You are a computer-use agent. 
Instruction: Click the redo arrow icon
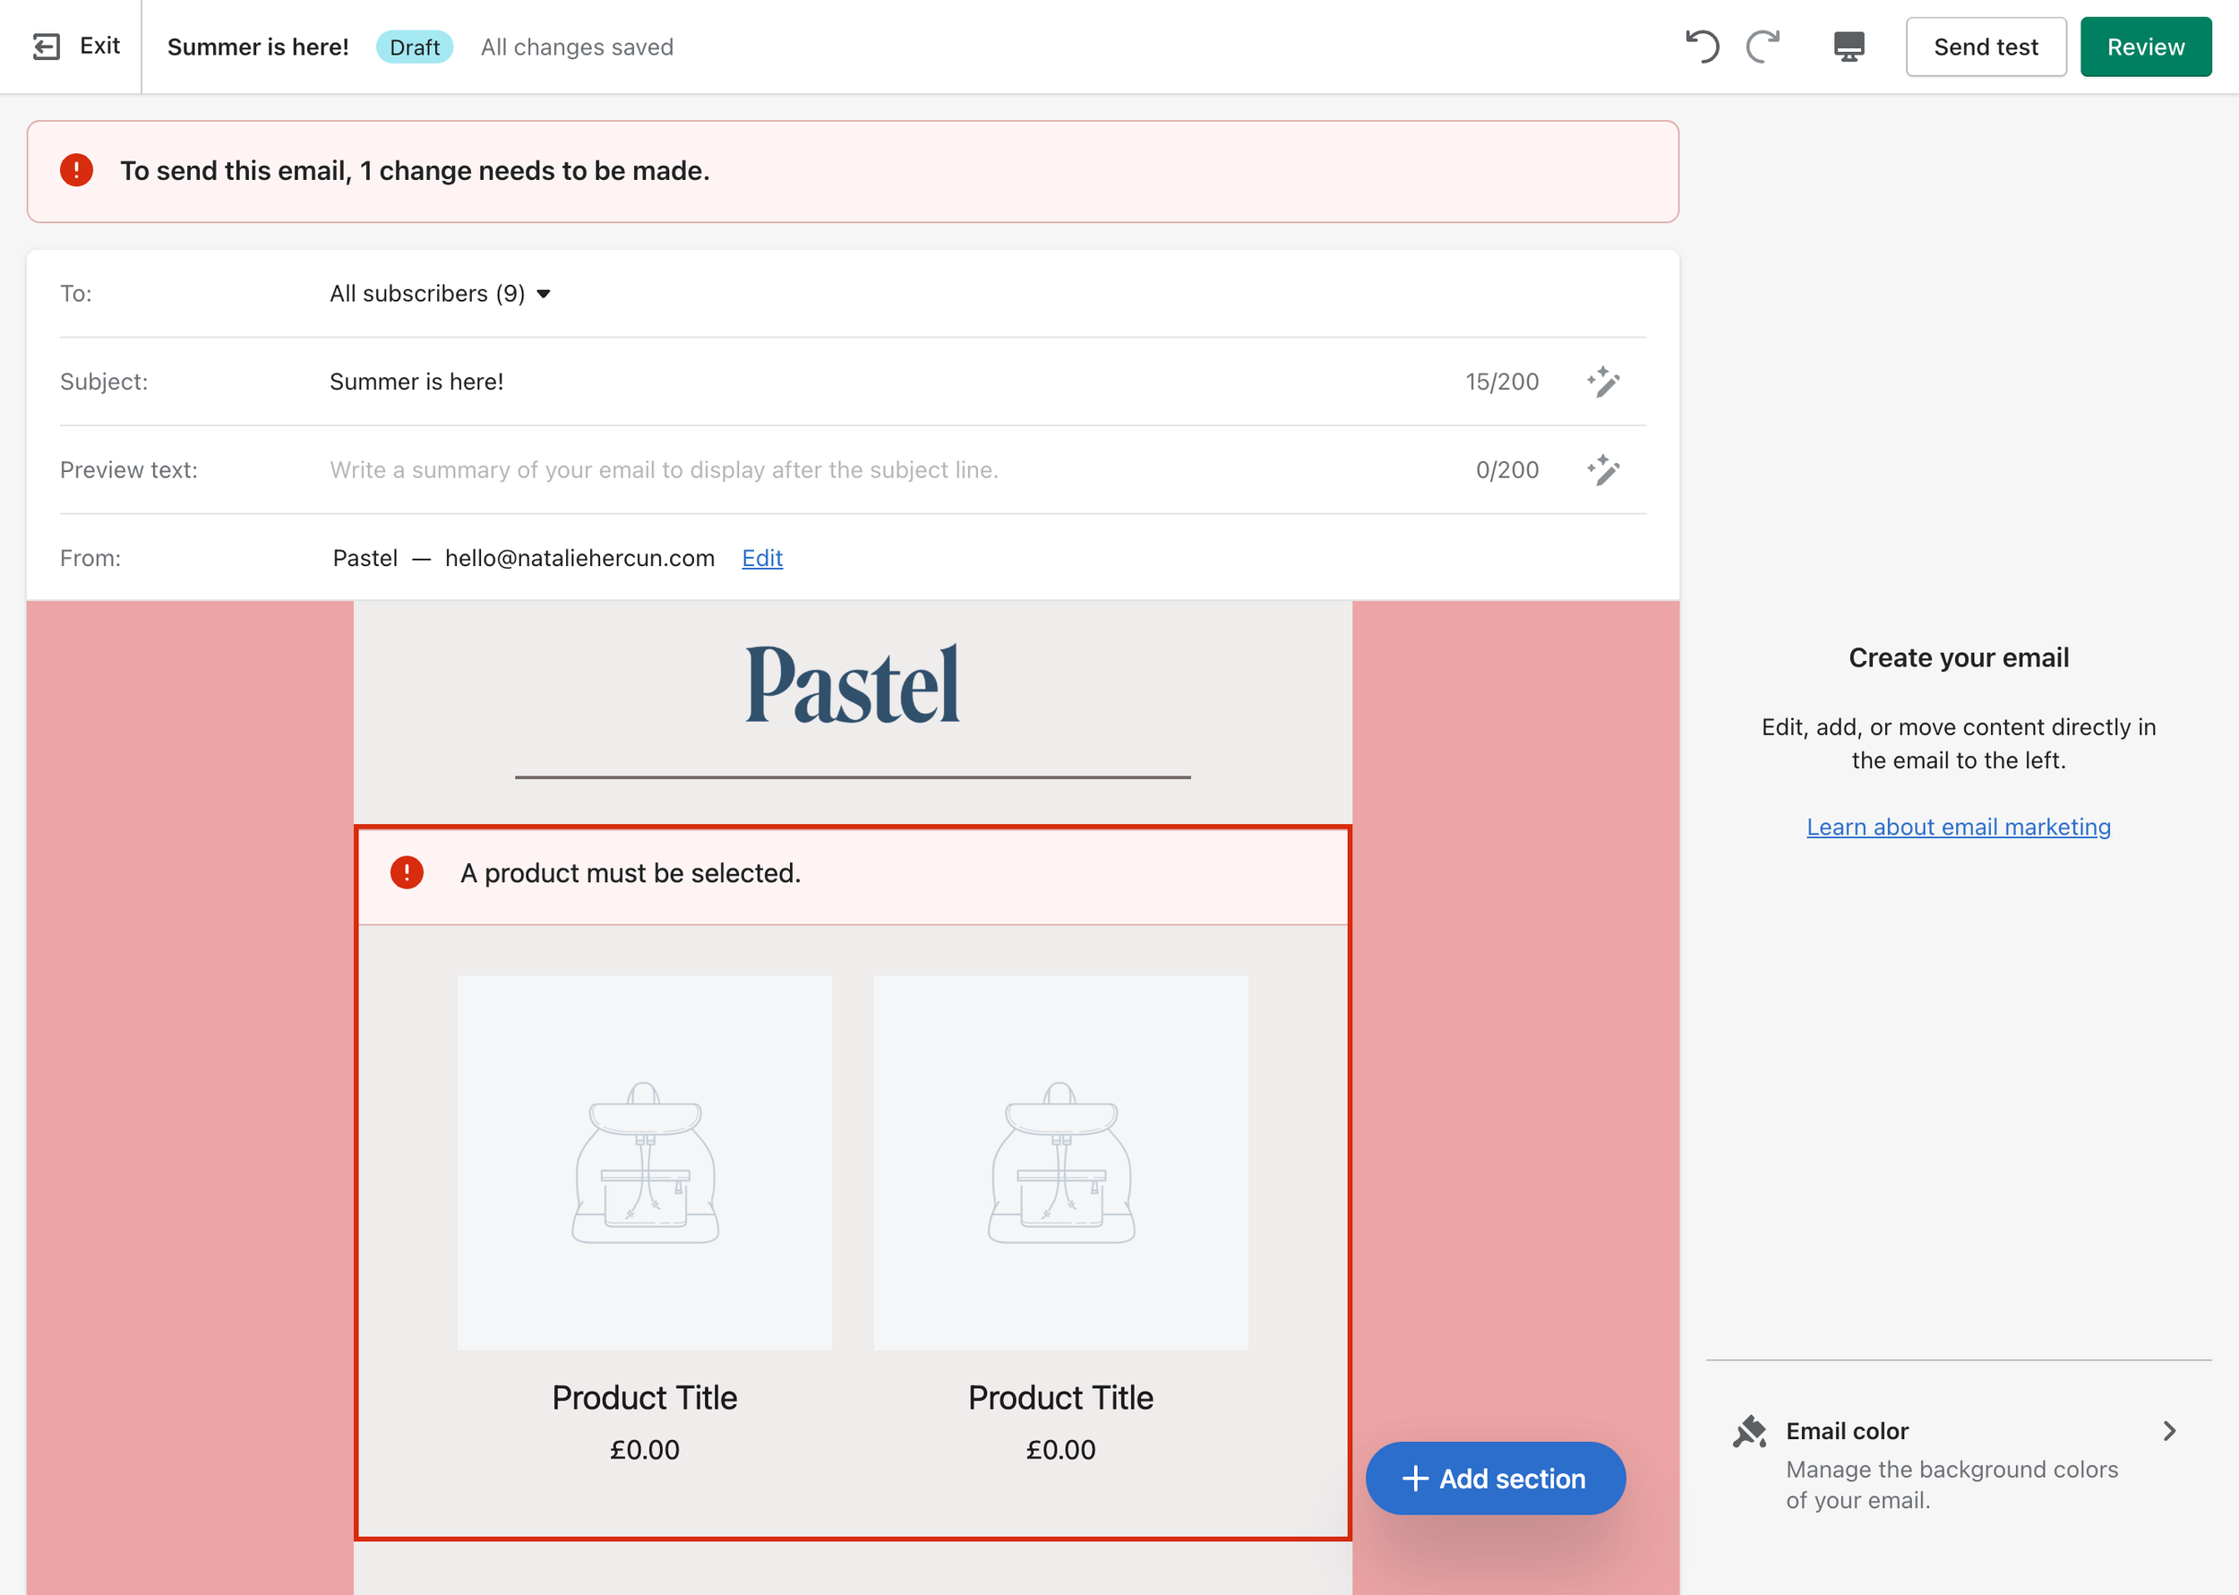pyautogui.click(x=1763, y=47)
